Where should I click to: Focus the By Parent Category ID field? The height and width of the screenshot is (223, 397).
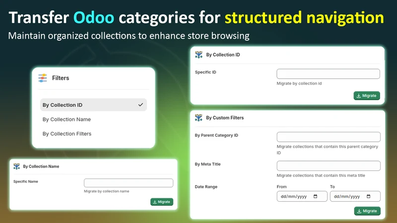[329, 137]
